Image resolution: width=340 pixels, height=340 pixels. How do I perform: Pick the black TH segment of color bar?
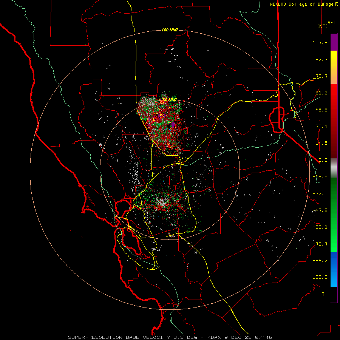(x=334, y=295)
